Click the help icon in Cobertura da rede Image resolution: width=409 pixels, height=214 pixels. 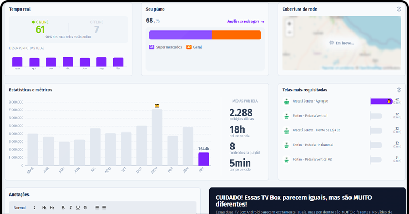pyautogui.click(x=398, y=9)
